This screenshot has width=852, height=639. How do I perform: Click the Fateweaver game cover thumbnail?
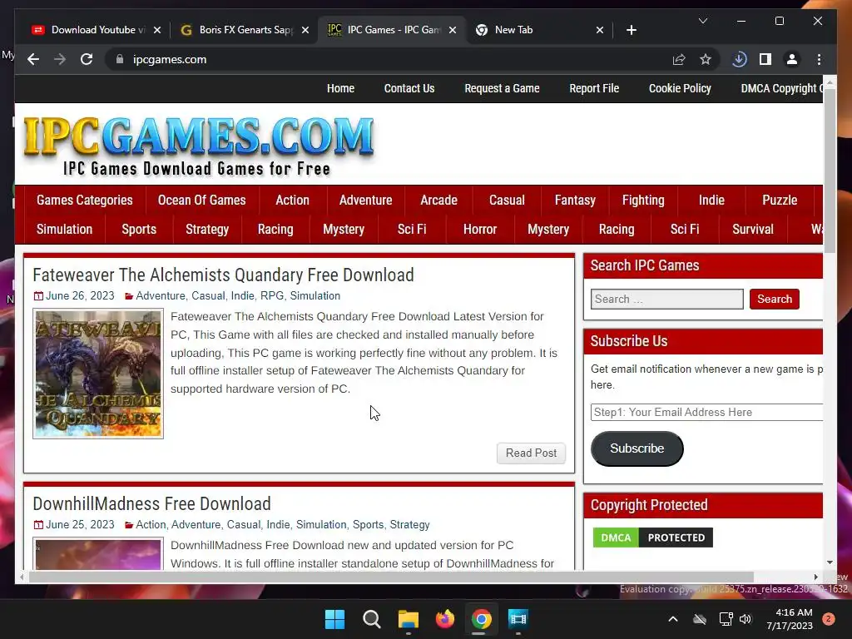pyautogui.click(x=98, y=374)
